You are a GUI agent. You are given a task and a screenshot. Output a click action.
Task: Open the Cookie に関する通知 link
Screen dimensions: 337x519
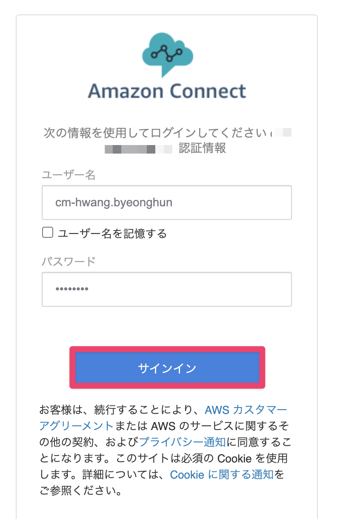pyautogui.click(x=222, y=475)
